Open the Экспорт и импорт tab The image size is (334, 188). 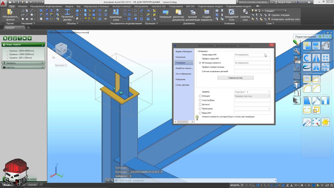pyautogui.click(x=122, y=6)
